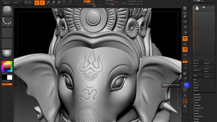Toggle the Alternate button
This screenshot has width=217, height=122.
(x=7, y=84)
